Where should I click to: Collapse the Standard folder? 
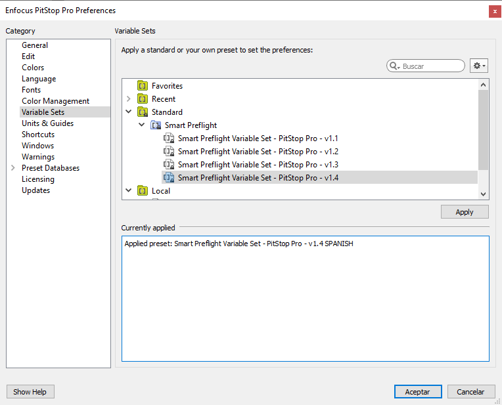[129, 112]
